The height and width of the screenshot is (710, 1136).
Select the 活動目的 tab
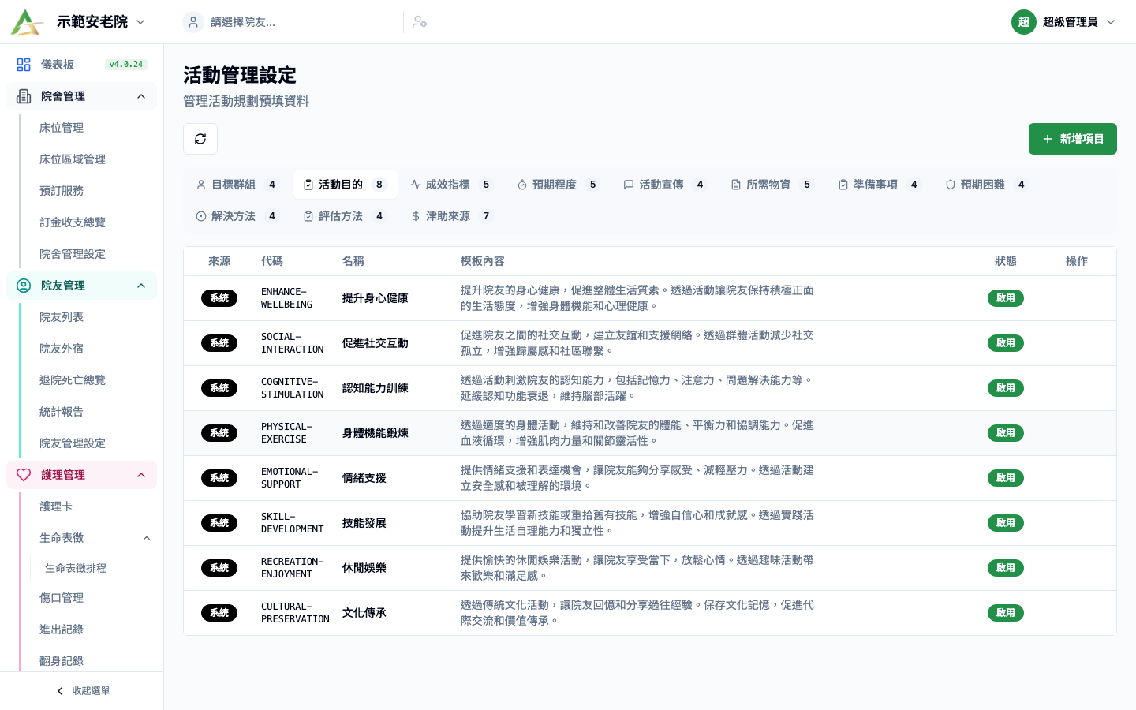click(x=346, y=185)
